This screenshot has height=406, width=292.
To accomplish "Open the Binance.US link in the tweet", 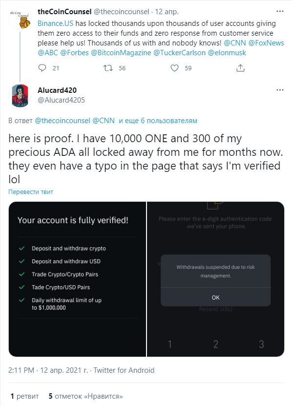I will [x=55, y=23].
